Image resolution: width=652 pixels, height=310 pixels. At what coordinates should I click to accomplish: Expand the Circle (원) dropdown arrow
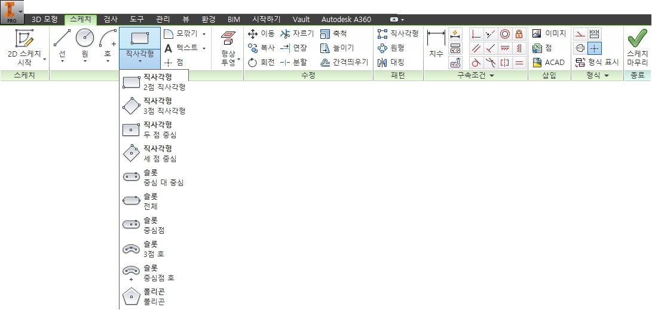(x=85, y=61)
